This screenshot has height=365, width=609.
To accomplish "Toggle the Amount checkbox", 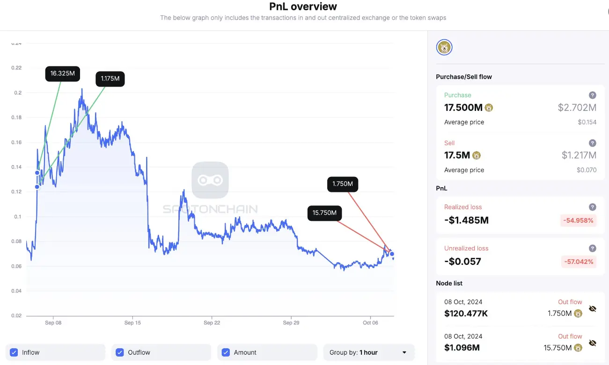I will 226,352.
